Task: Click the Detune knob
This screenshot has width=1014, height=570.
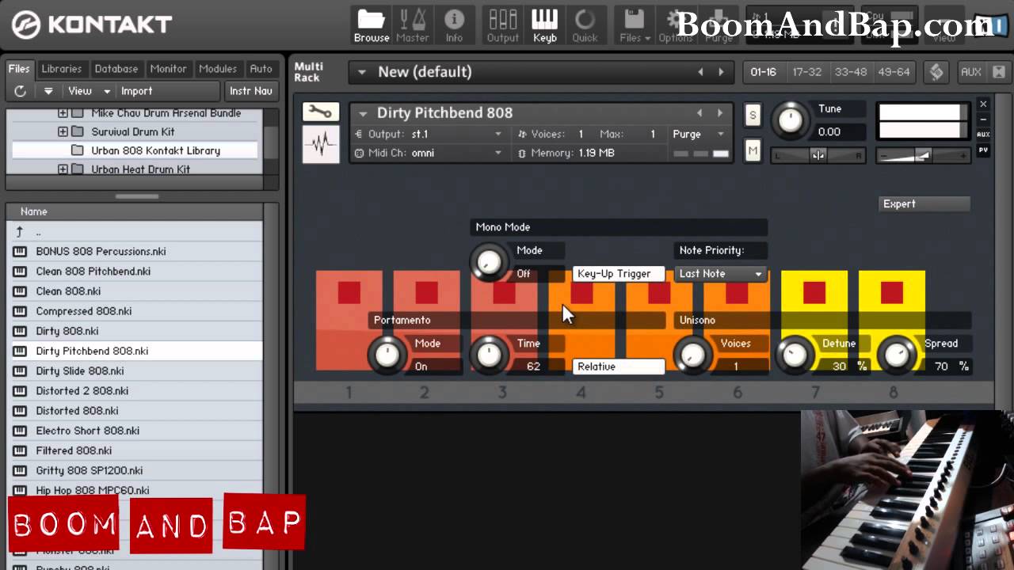Action: [795, 355]
